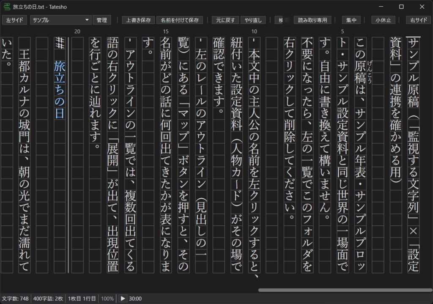Toggle focus mode (集中)
Screen dimensions: 433x304
pos(351,20)
